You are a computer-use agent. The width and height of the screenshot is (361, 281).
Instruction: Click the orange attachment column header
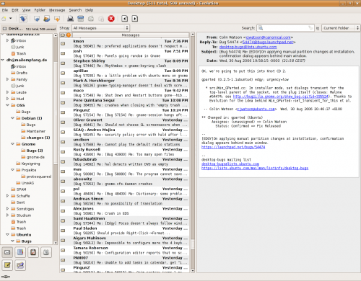click(x=69, y=35)
